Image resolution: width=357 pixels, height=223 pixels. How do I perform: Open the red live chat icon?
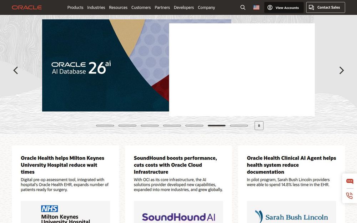coord(350,181)
